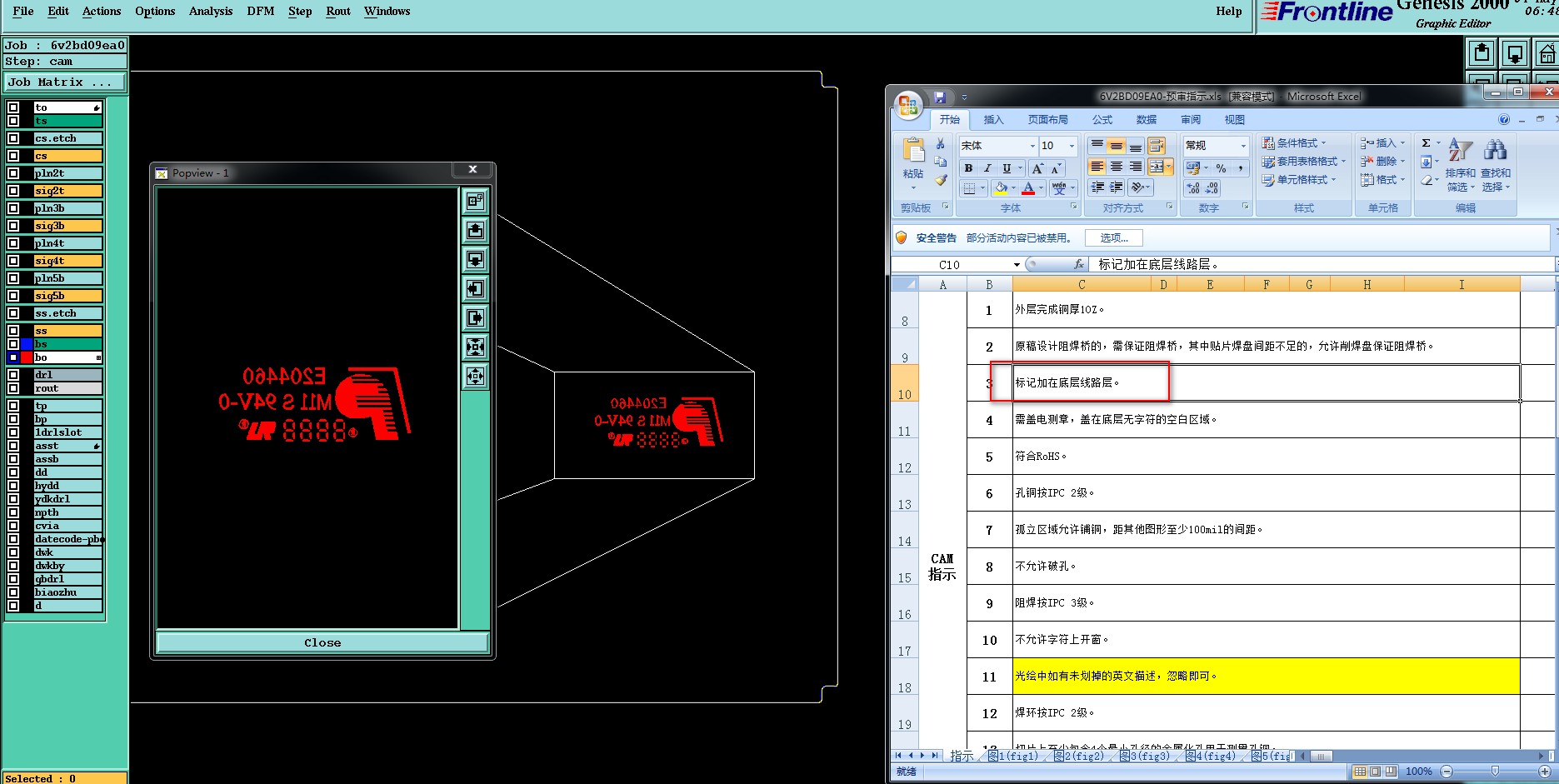Screen dimensions: 1559x784
Task: Click the Popview pan right arrow icon
Action: [x=475, y=317]
